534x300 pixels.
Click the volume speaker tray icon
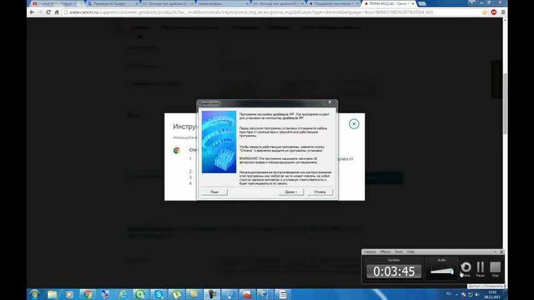pyautogui.click(x=477, y=294)
